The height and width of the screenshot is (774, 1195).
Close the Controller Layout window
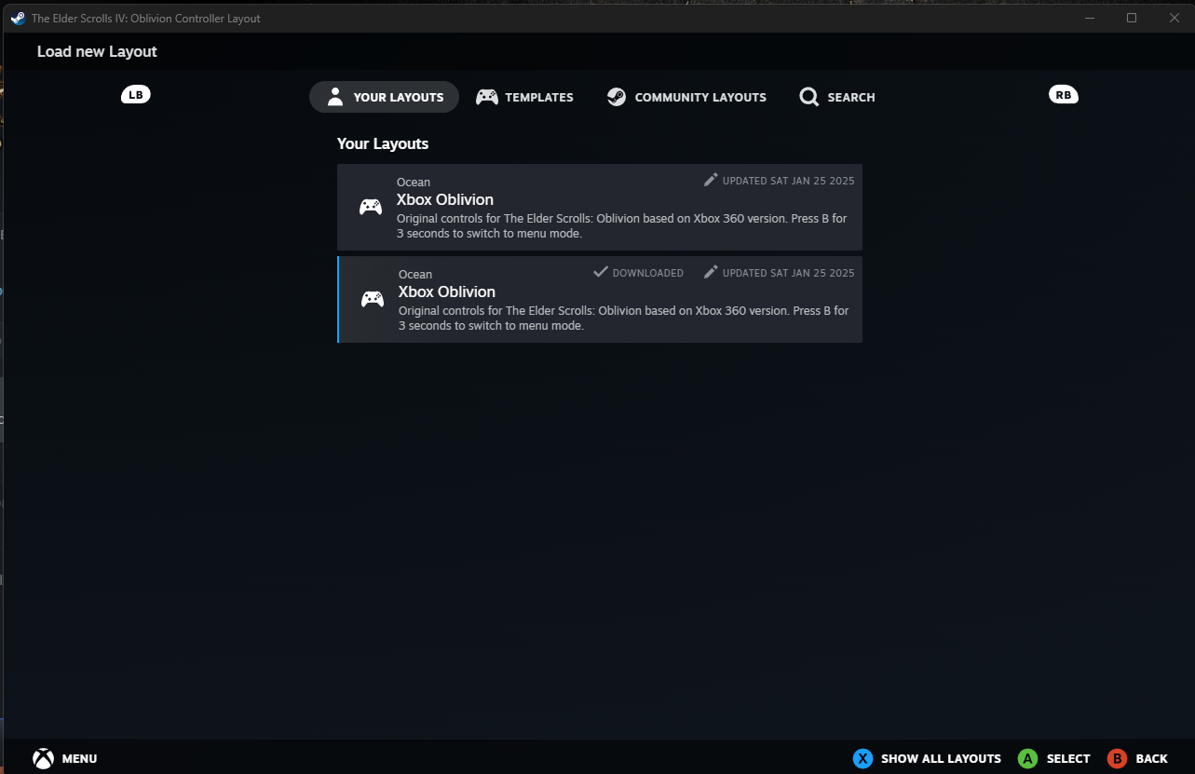point(1174,18)
